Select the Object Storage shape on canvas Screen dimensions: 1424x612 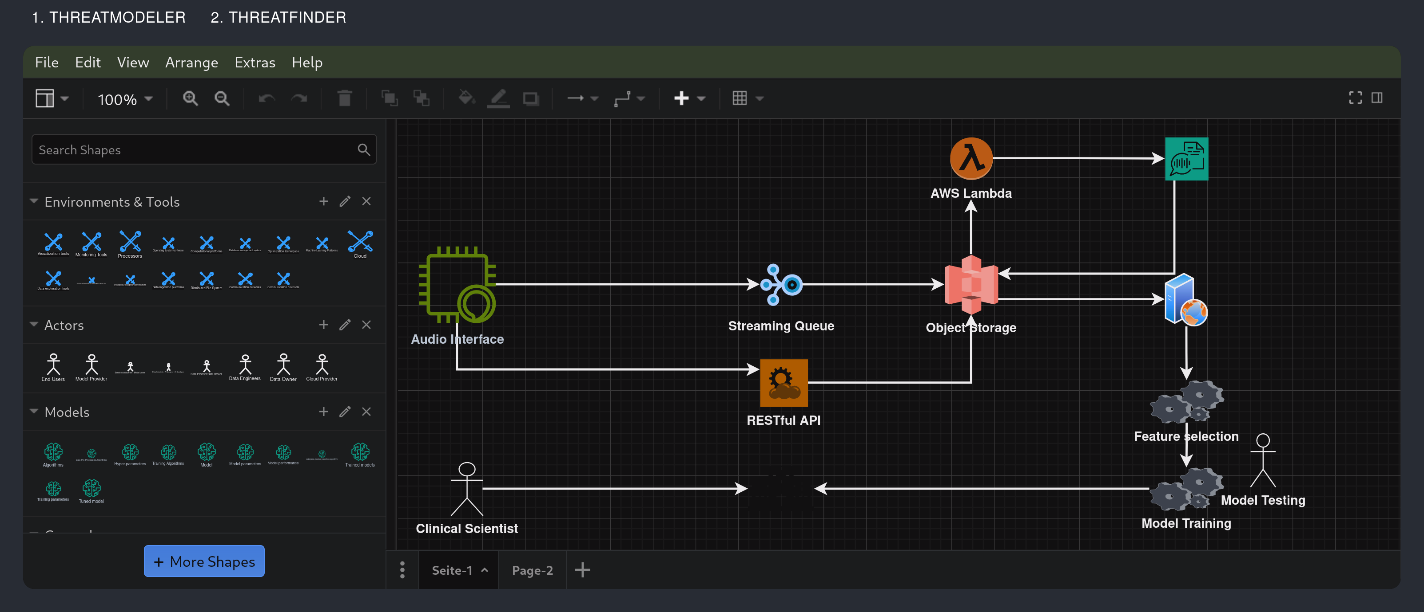pyautogui.click(x=971, y=285)
